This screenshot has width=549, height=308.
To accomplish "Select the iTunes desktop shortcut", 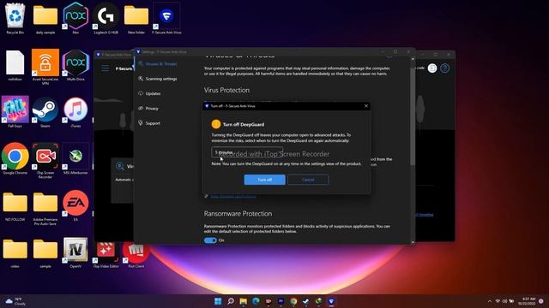I will [x=75, y=112].
